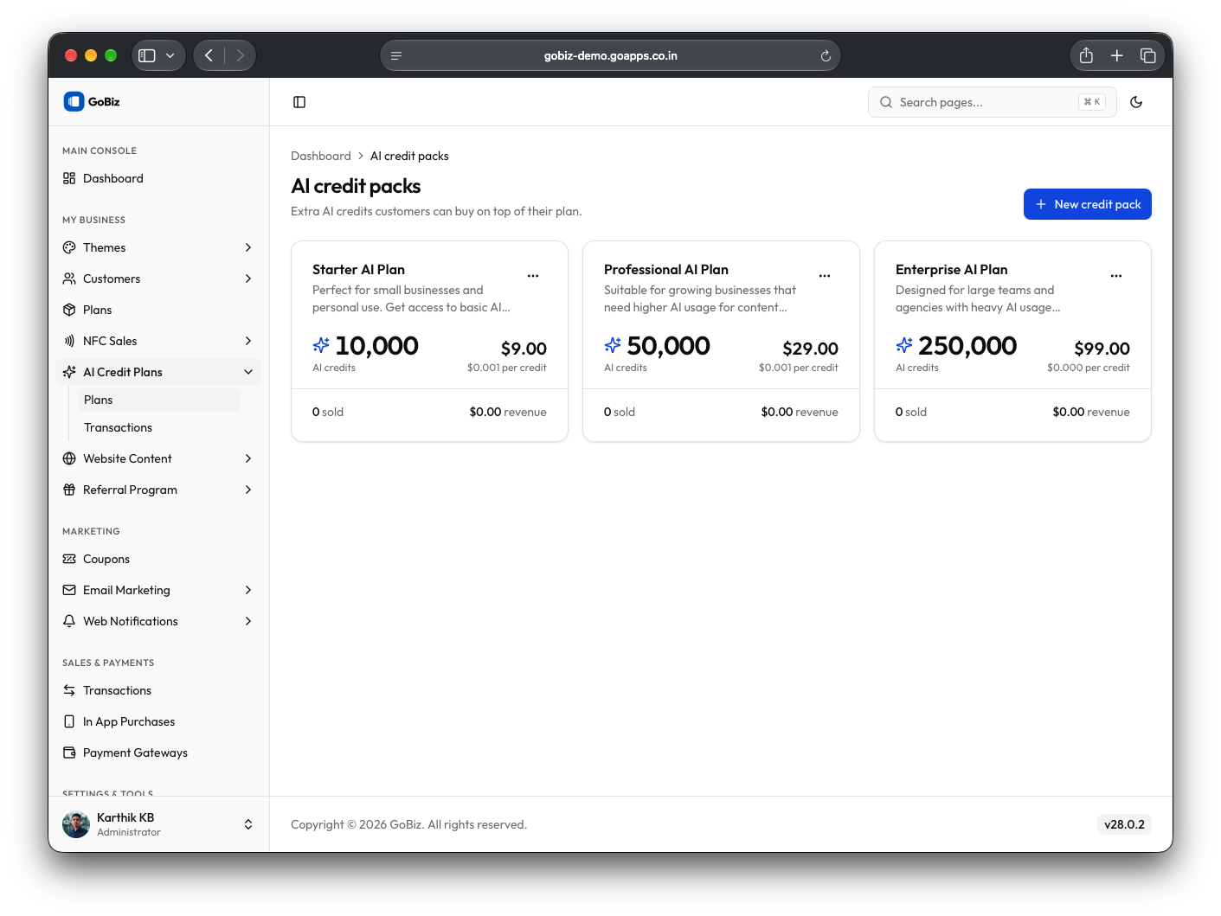The image size is (1221, 916).
Task: Open browser sidebar dropdown arrow
Action: [170, 55]
